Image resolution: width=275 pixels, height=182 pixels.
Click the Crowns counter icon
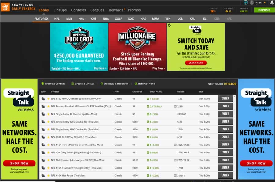[227, 11]
